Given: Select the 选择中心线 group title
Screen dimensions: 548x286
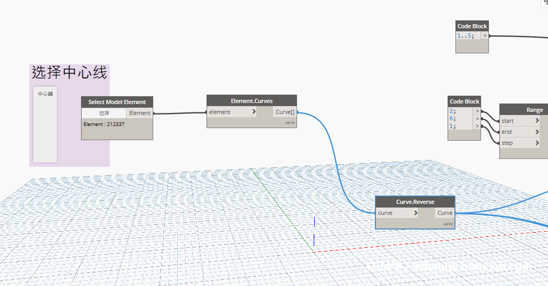Looking at the screenshot, I should [x=70, y=72].
